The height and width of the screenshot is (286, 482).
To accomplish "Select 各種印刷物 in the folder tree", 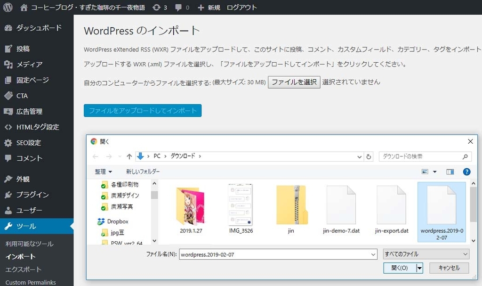I will (x=120, y=185).
